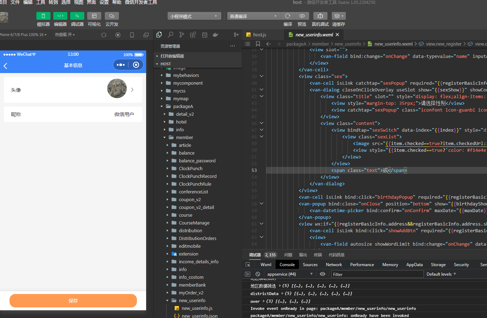Screen dimensions: 487x318
Task: Go back using the editor navigation arrow
Action: coord(269,44)
